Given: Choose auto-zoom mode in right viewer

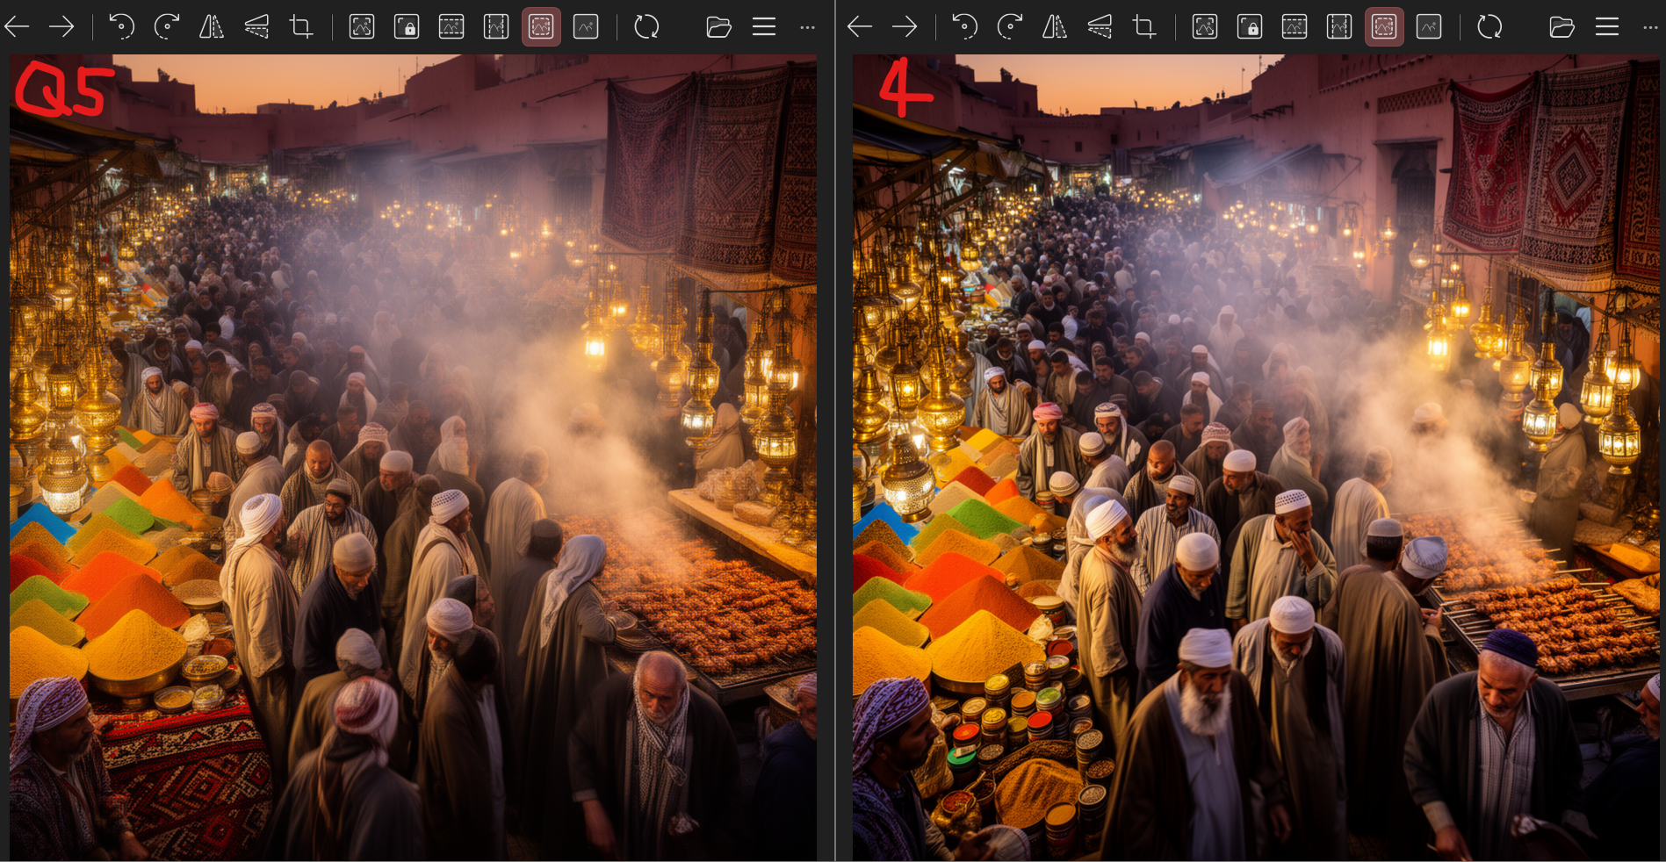Looking at the screenshot, I should [1205, 27].
